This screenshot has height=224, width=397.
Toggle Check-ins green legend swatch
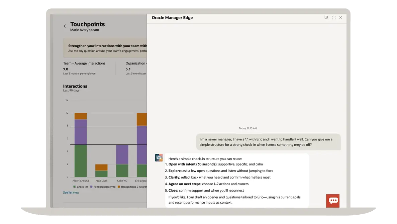[x=75, y=187]
